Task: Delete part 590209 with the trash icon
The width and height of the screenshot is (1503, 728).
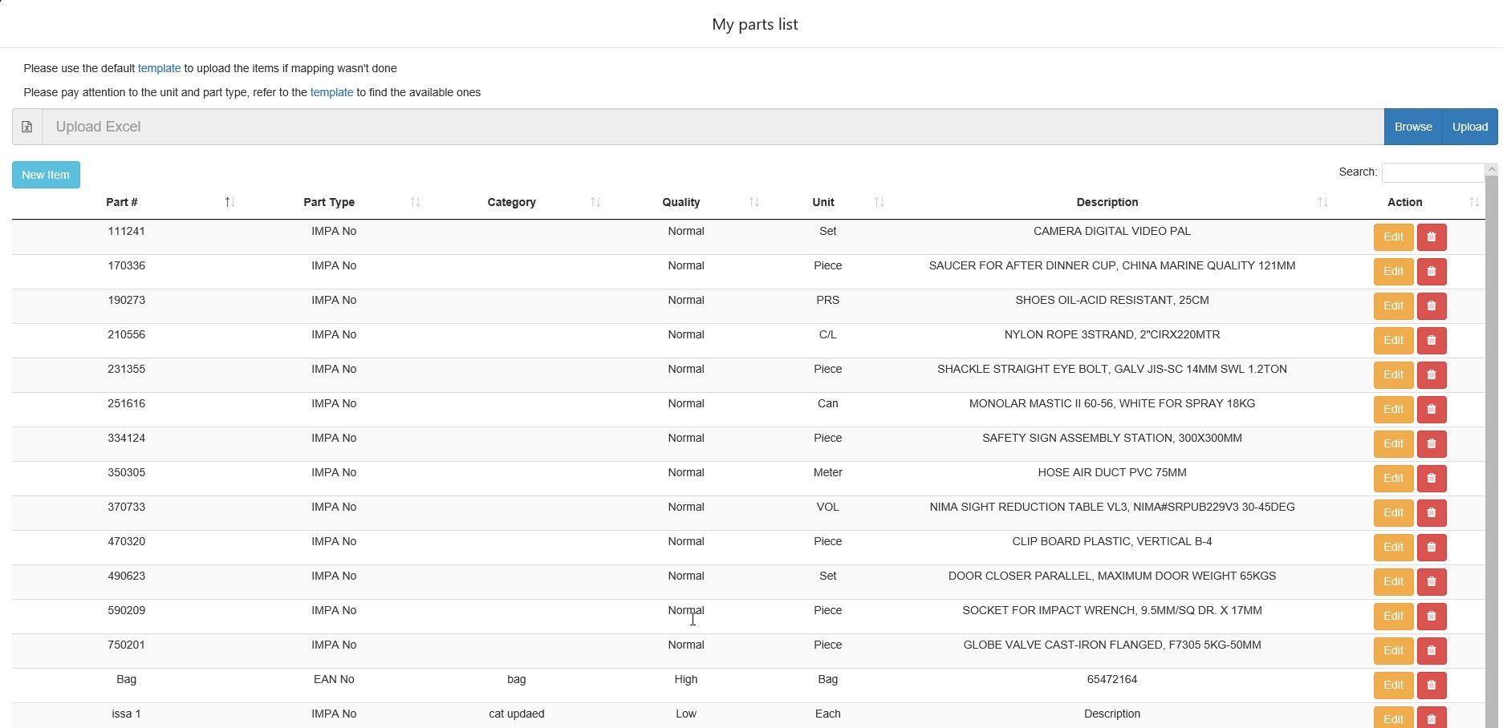Action: [1432, 617]
